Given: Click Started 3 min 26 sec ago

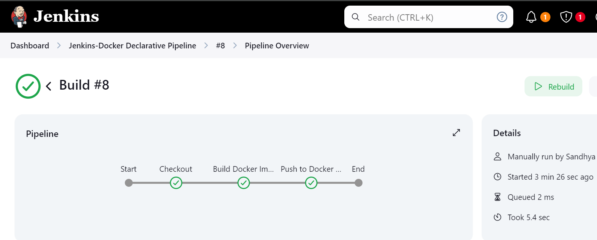Looking at the screenshot, I should click(550, 177).
